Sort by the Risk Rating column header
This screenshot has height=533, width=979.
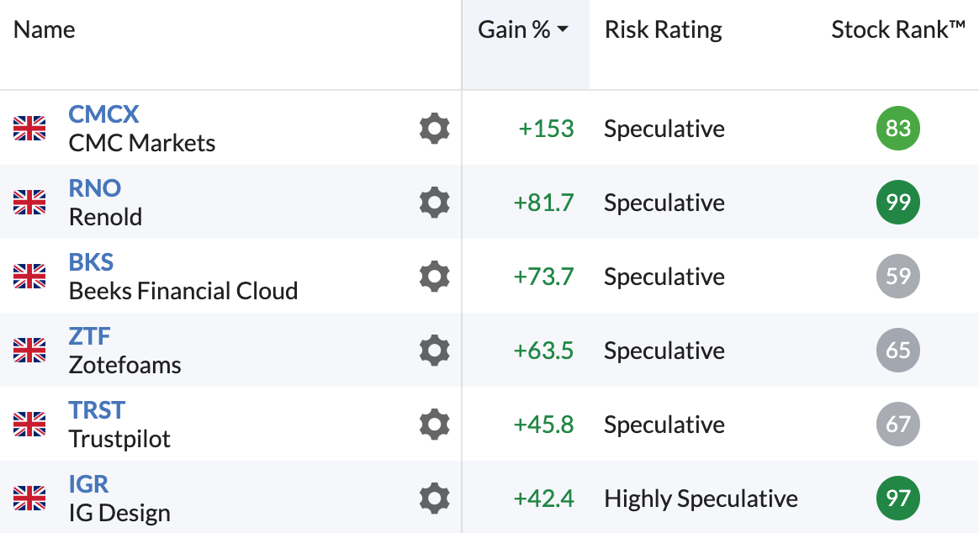663,29
